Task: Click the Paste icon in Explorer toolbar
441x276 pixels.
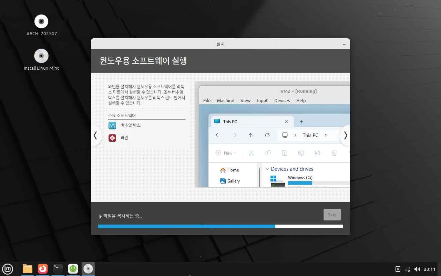Action: coord(284,153)
